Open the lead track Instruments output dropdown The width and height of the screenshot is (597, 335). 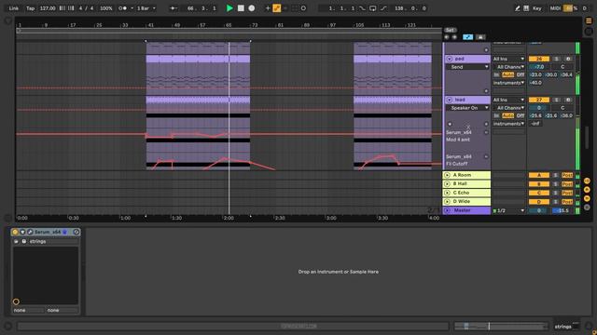tap(508, 124)
